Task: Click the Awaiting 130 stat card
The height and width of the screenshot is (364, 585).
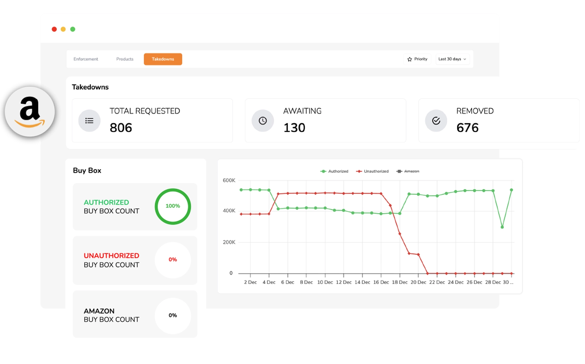Action: 325,120
